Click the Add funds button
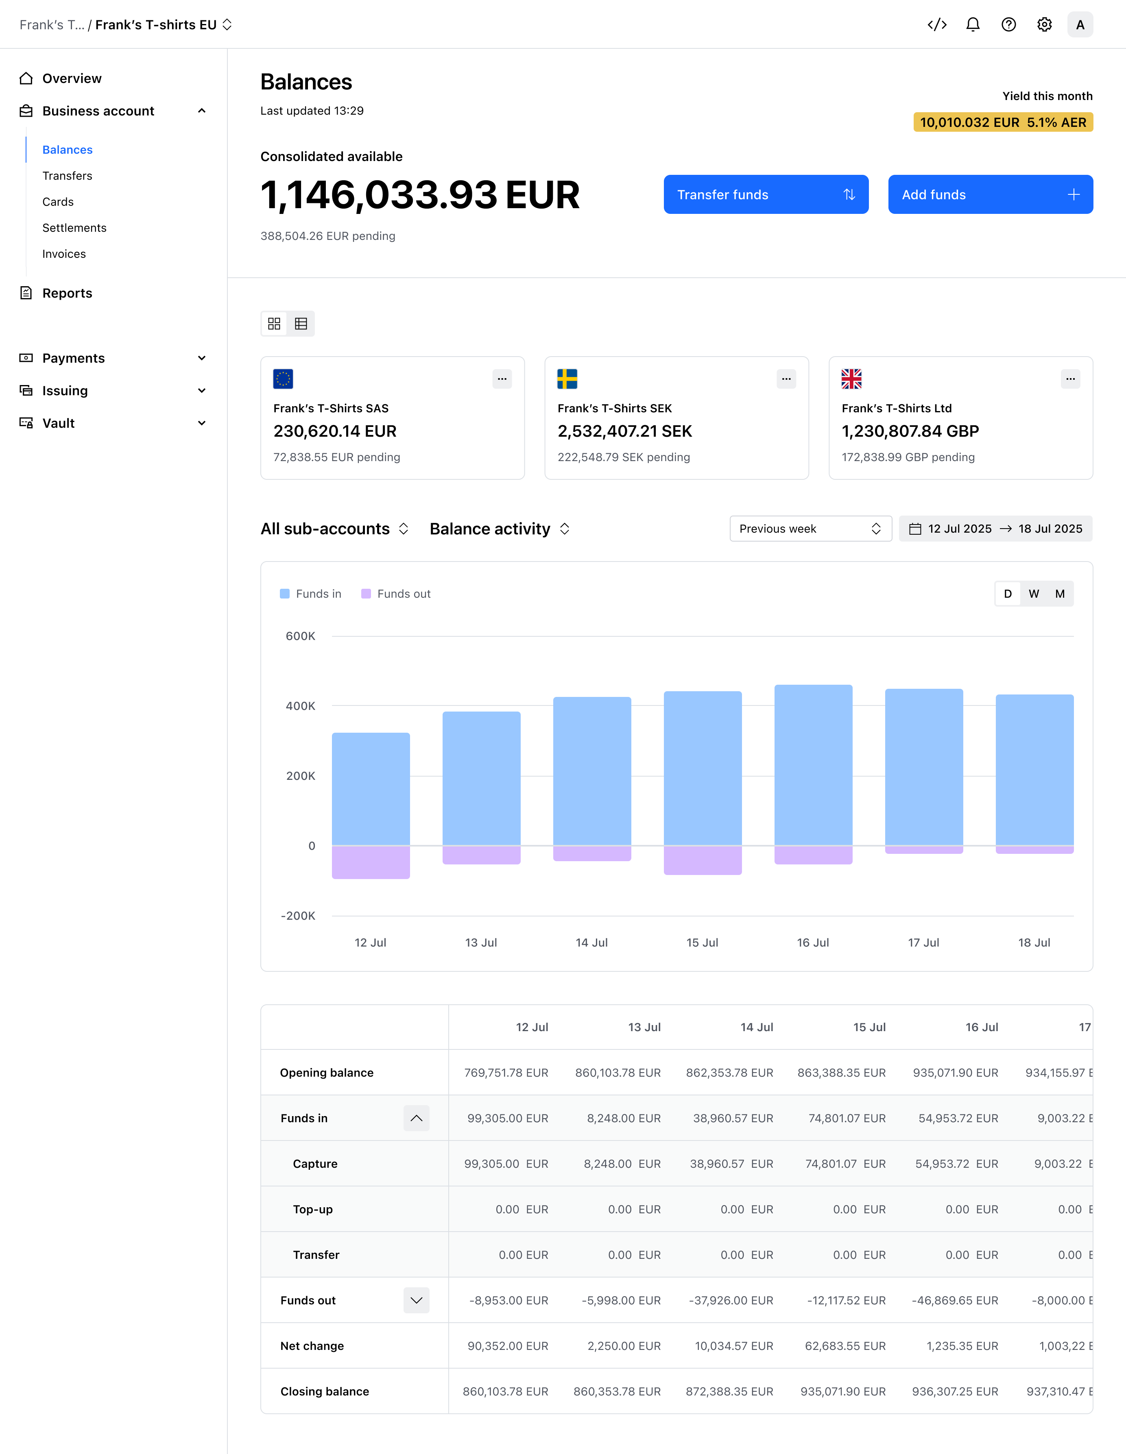The image size is (1126, 1454). pos(990,194)
